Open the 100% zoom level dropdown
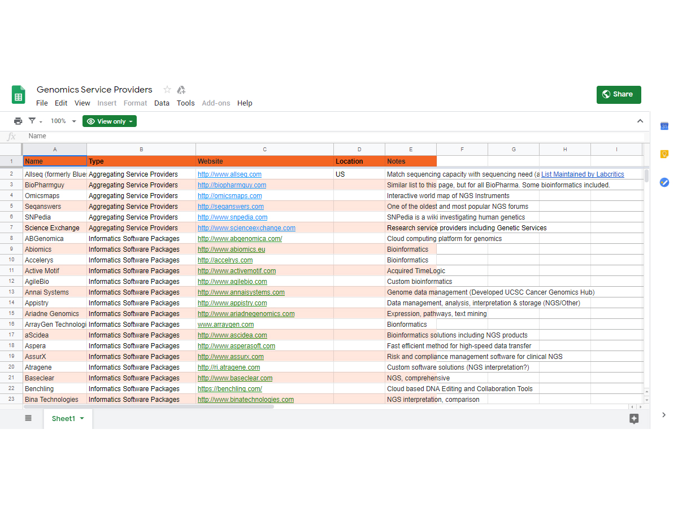The image size is (678, 508). coord(63,121)
